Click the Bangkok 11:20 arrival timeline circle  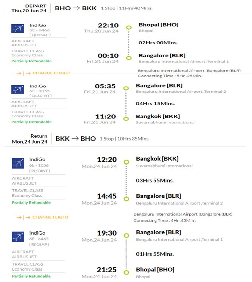[126, 119]
